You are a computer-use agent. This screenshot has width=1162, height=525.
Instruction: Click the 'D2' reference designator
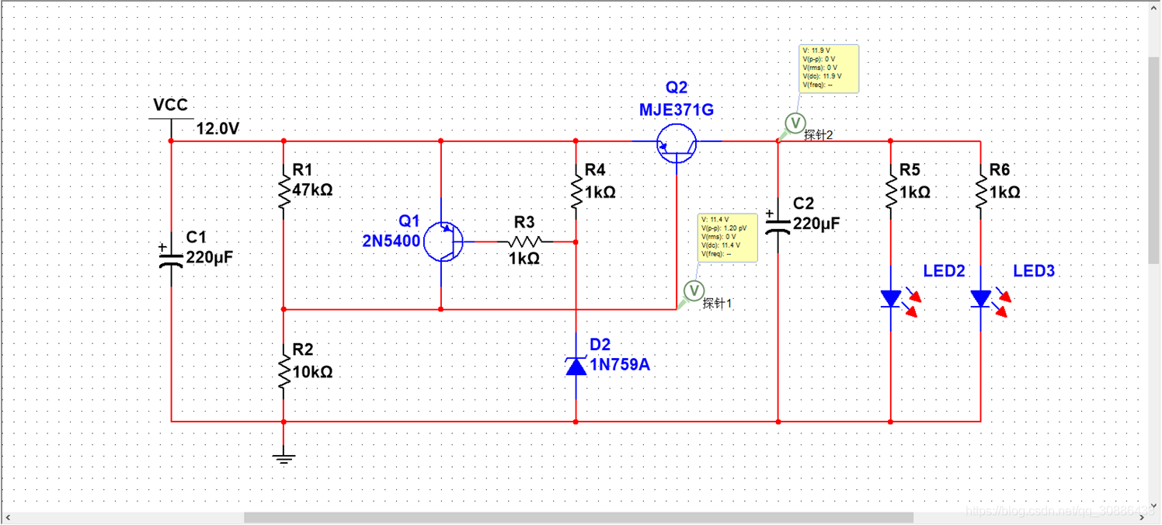click(x=600, y=344)
